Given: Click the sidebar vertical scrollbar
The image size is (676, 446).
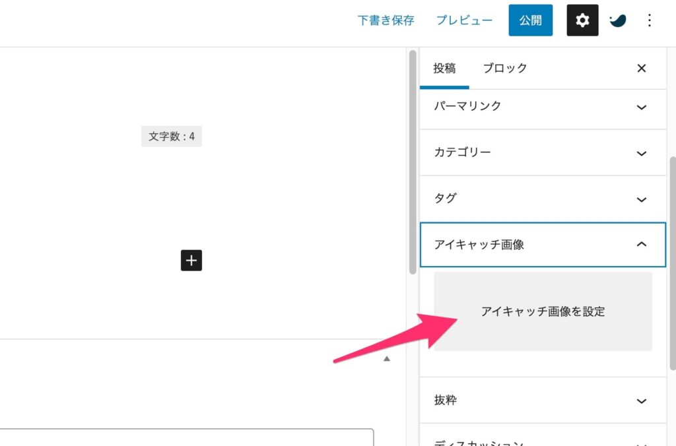Looking at the screenshot, I should coord(673,263).
